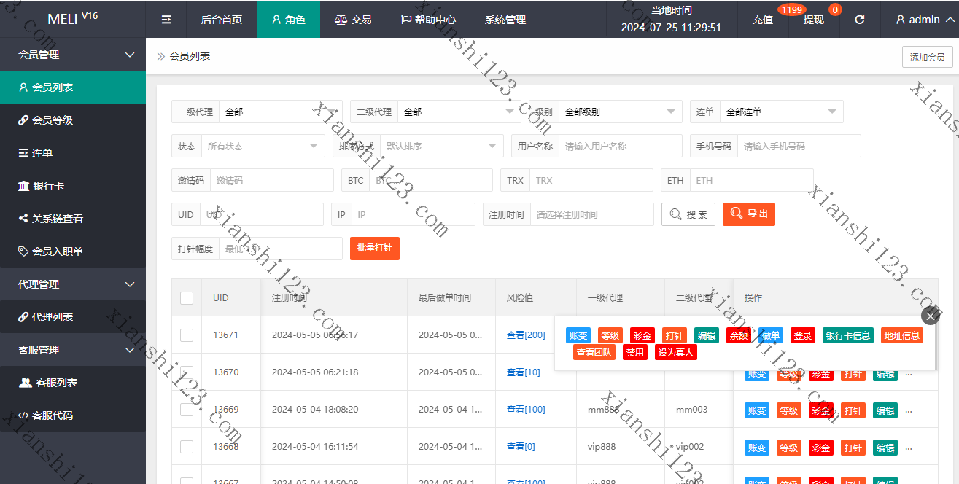959x484 pixels.
Task: Check the box for UID 13669
Action: 187,410
